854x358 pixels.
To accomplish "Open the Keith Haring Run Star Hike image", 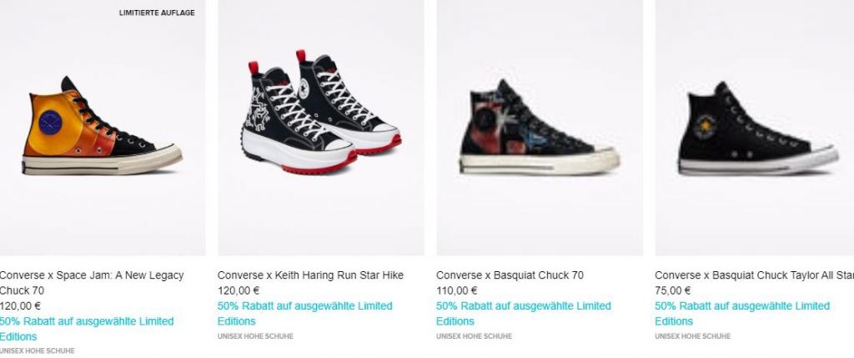I will pyautogui.click(x=321, y=128).
